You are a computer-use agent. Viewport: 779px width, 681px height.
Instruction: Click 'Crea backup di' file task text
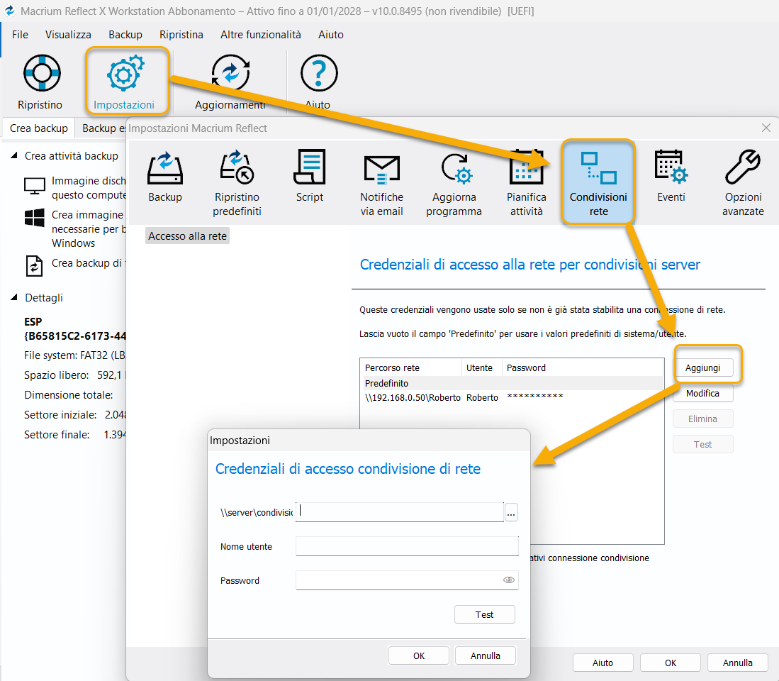pyautogui.click(x=88, y=263)
